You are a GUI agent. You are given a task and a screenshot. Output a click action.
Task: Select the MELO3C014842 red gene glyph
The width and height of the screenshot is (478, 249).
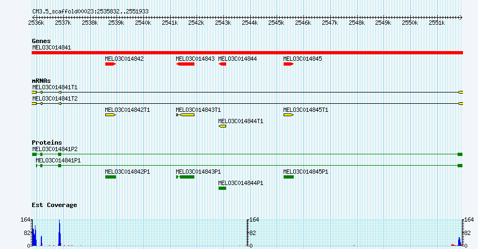point(111,64)
